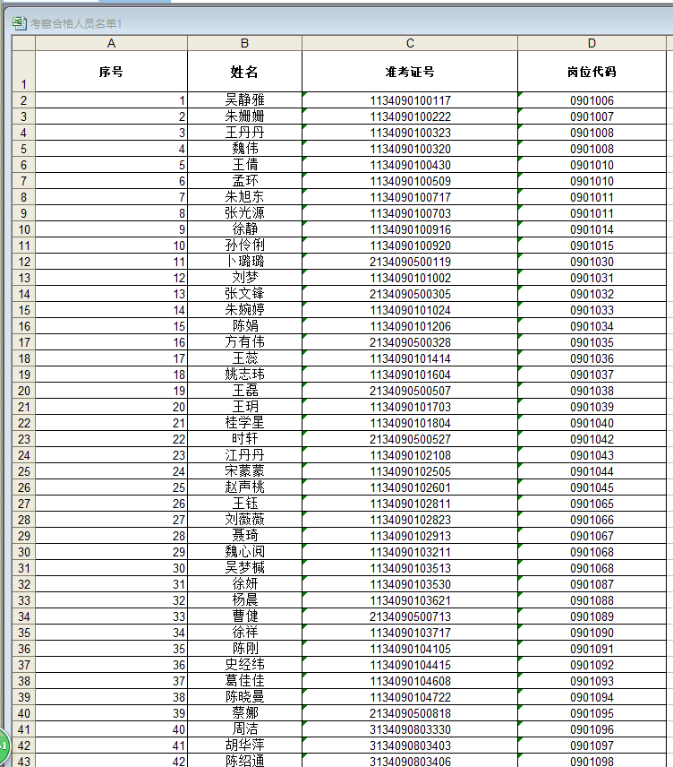Select column B header
Image resolution: width=673 pixels, height=767 pixels.
tap(245, 43)
